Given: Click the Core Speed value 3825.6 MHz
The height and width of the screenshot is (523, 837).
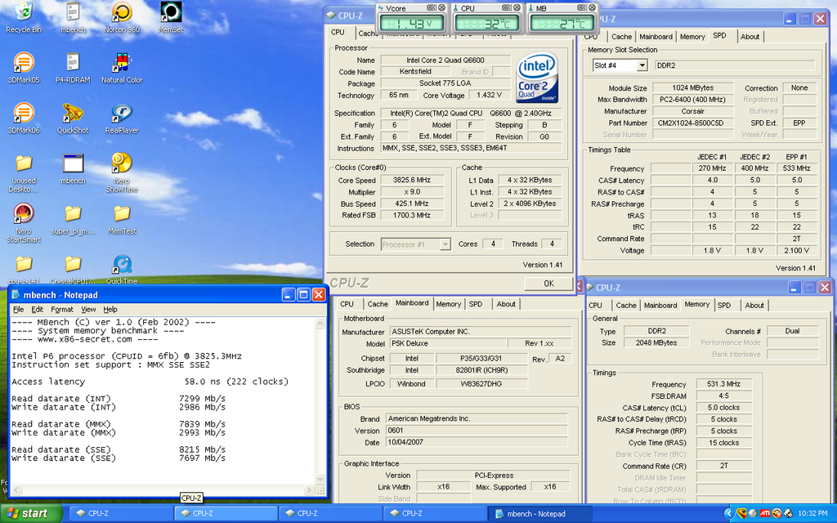Looking at the screenshot, I should [412, 181].
